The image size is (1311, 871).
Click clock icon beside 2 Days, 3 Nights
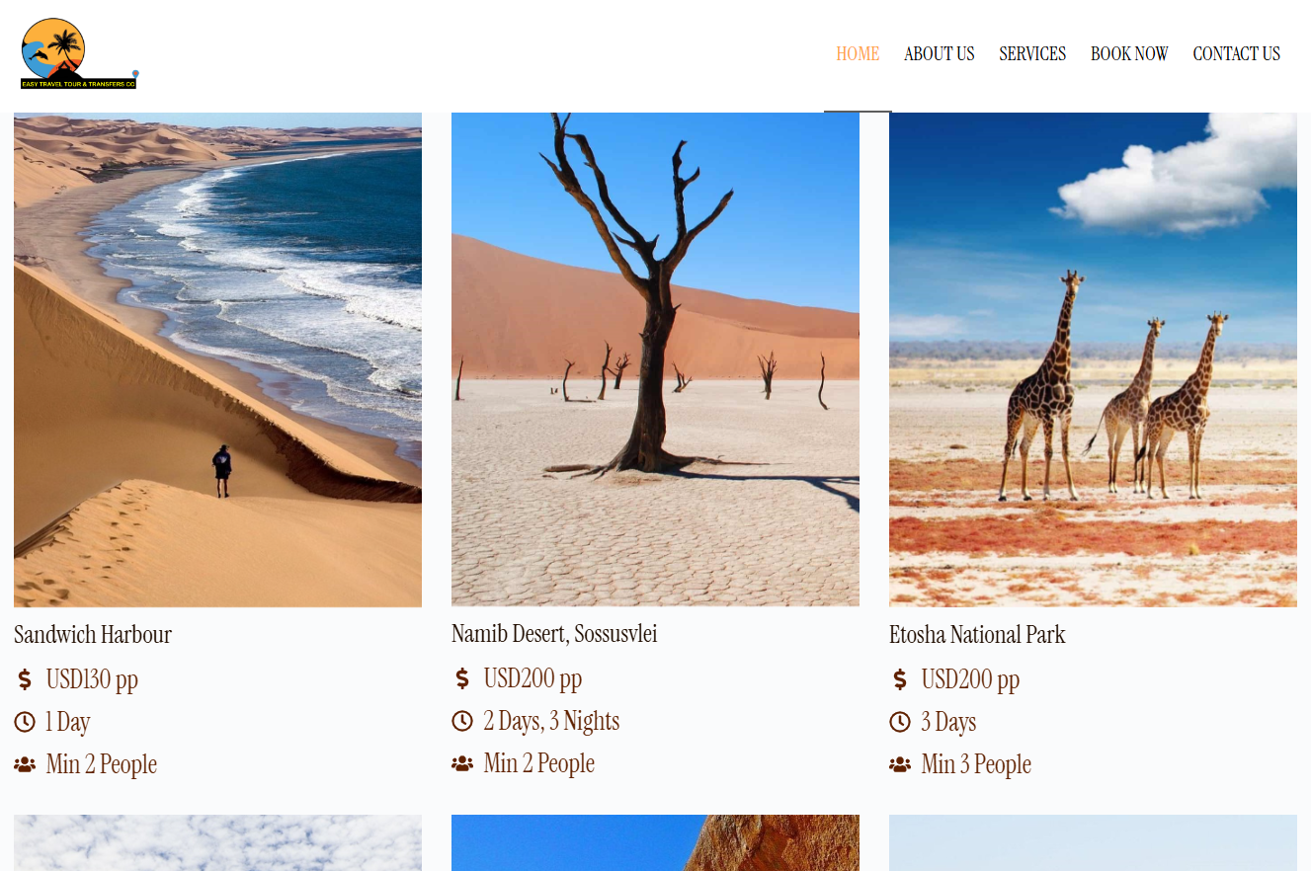[462, 721]
